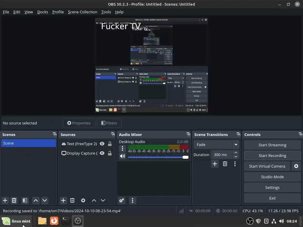The image size is (303, 227).
Task: Remove selected scene with trash icon
Action: coord(14,200)
